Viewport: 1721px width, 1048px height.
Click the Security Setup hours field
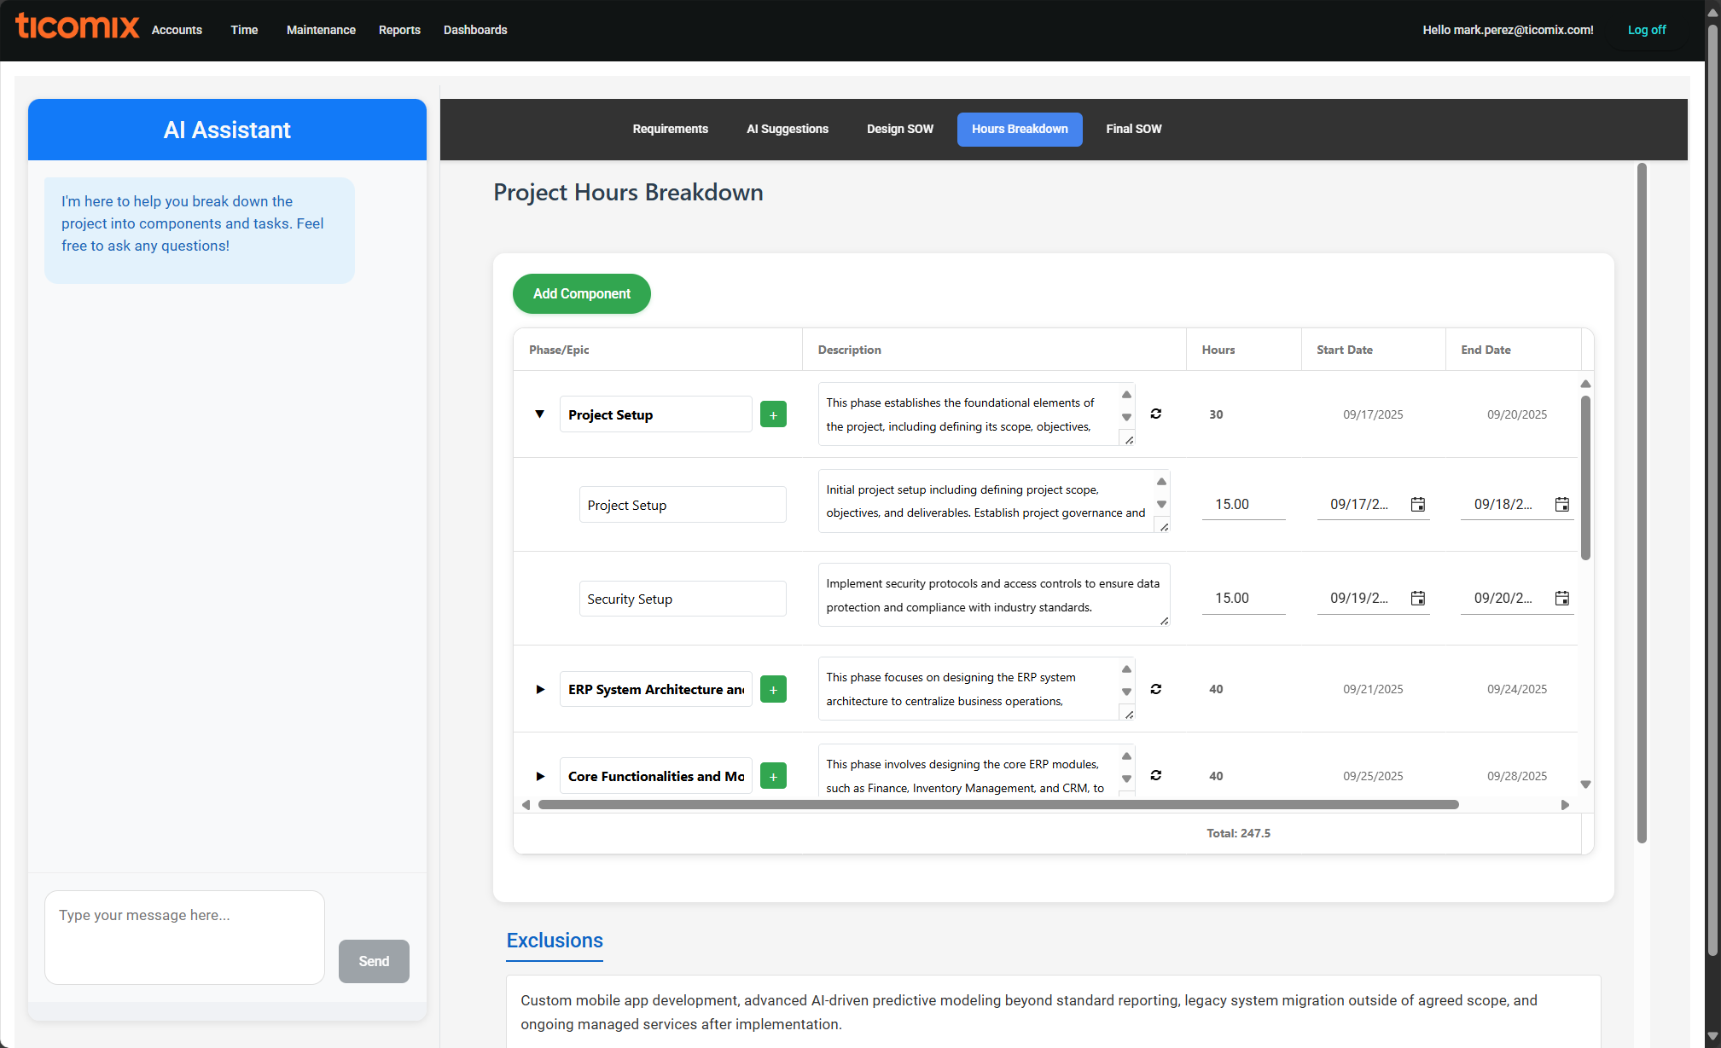tap(1242, 599)
